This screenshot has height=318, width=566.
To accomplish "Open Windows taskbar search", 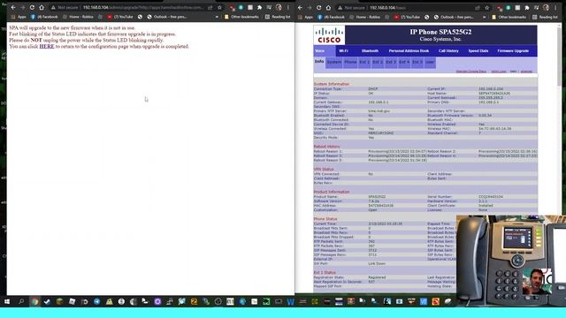I will [x=21, y=301].
